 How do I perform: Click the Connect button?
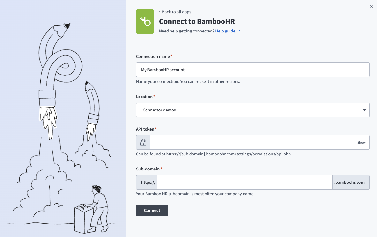(152, 211)
